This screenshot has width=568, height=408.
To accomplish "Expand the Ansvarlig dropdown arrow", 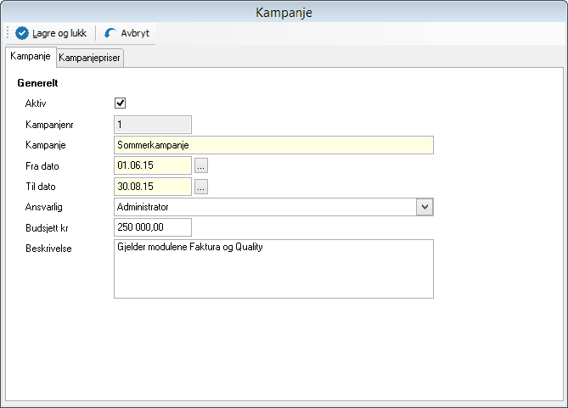I will click(425, 207).
